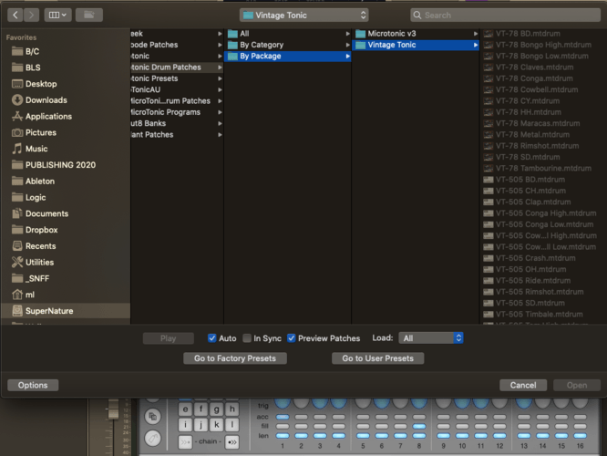Toggle the Preview Patches checkbox
This screenshot has width=607, height=456.
(291, 338)
